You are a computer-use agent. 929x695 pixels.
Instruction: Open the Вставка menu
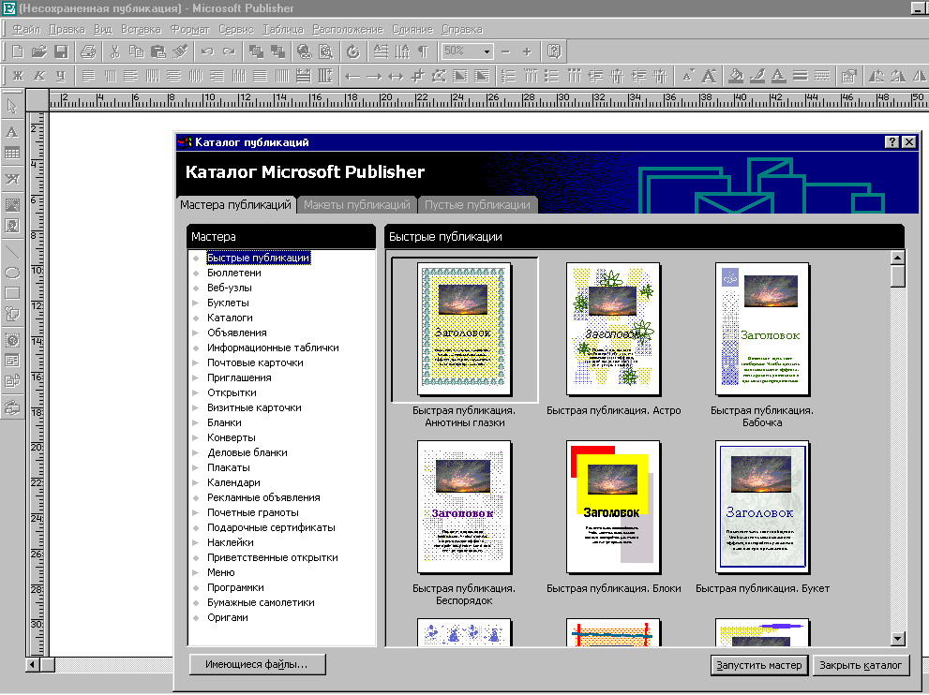pos(142,29)
